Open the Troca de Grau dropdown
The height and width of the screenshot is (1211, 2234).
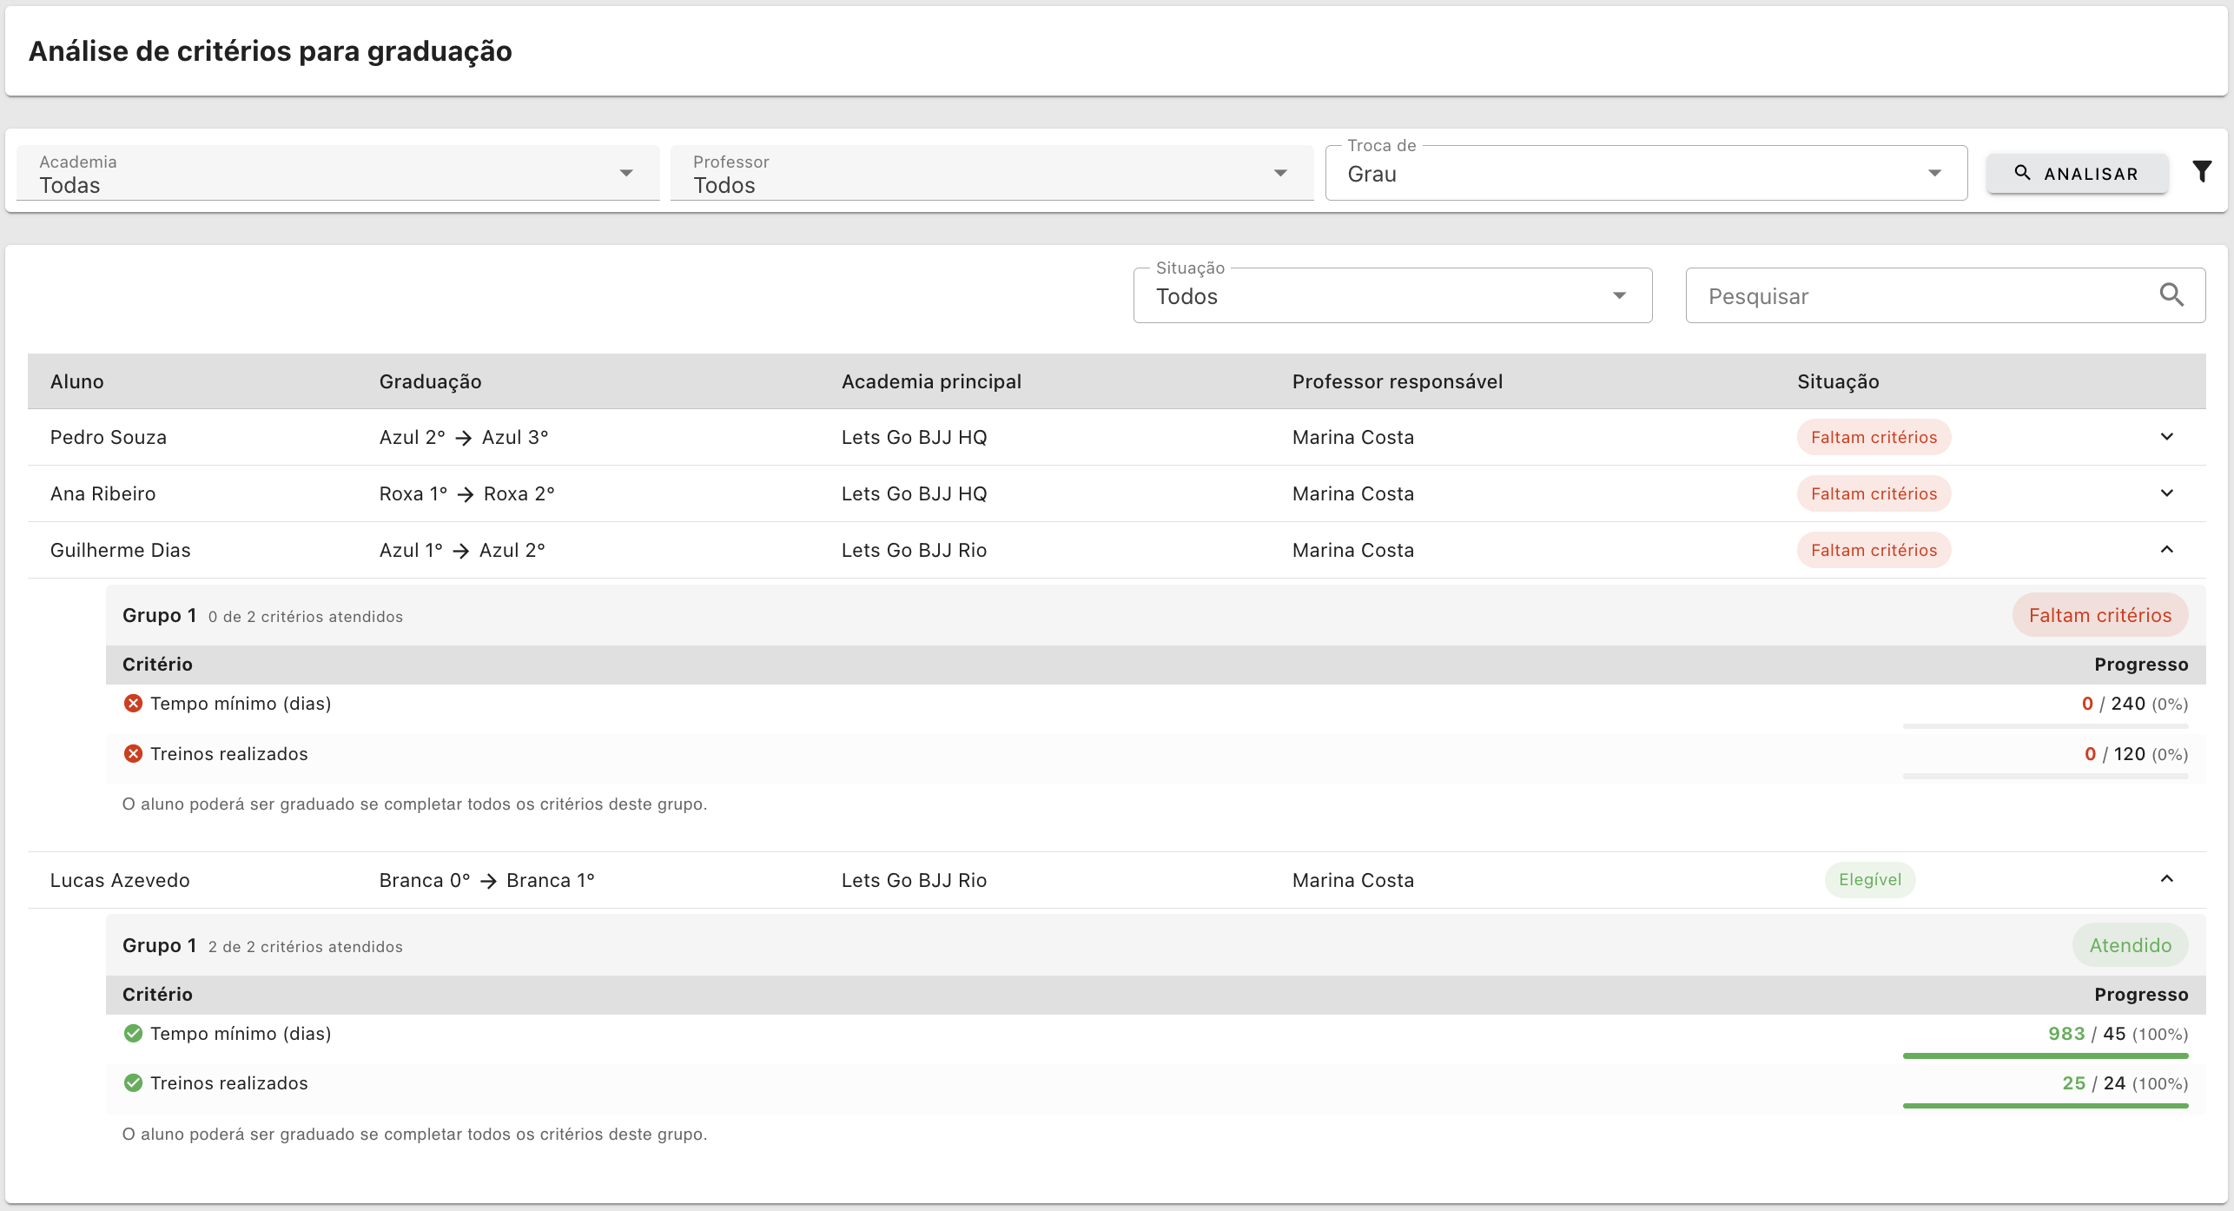tap(1645, 174)
